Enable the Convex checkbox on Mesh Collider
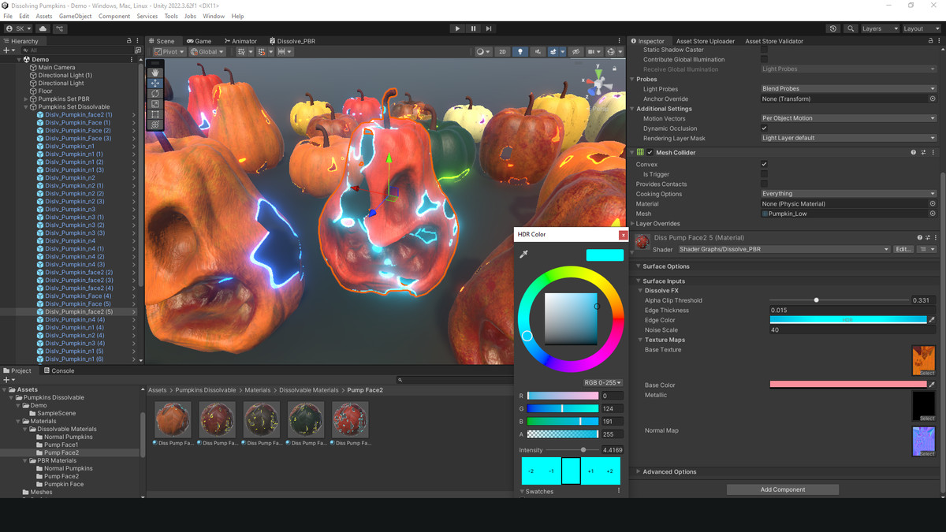Screen dimensions: 946x532 (764, 164)
